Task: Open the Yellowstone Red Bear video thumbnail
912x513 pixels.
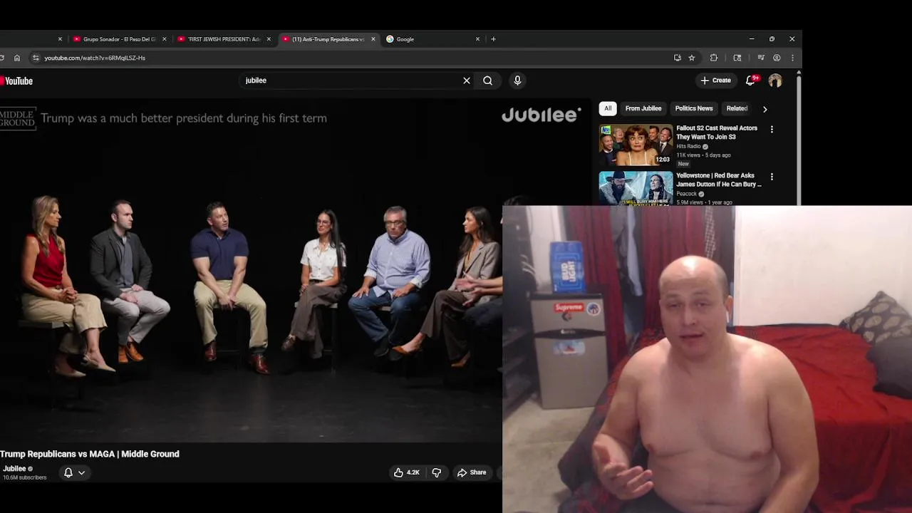Action: [636, 188]
